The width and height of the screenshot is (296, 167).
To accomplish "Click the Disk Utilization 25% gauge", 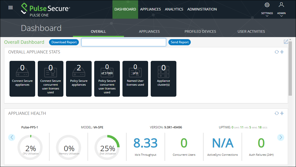I will point(107,147).
